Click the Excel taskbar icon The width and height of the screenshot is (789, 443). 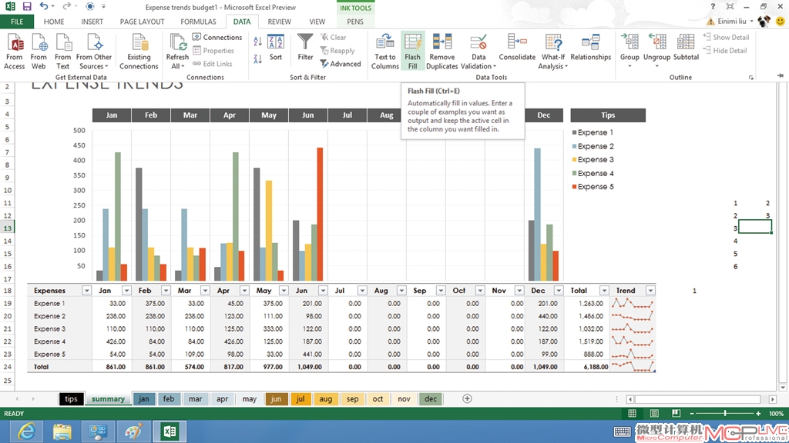(x=170, y=431)
